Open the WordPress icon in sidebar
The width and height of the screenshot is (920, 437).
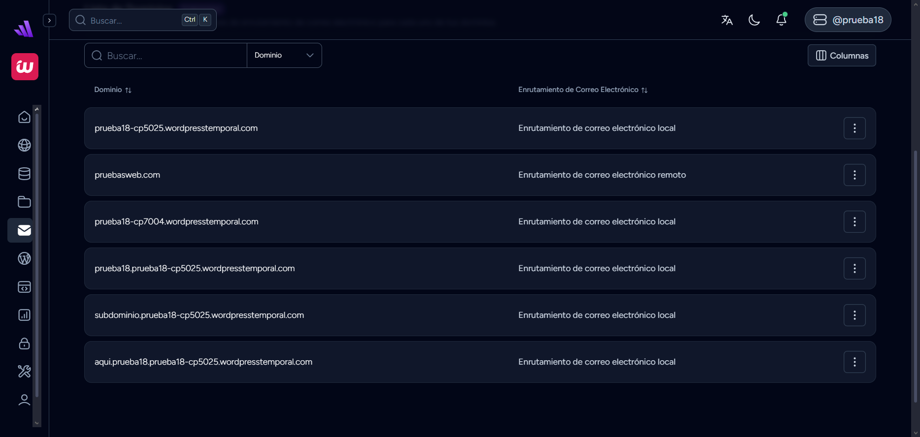coord(24,258)
